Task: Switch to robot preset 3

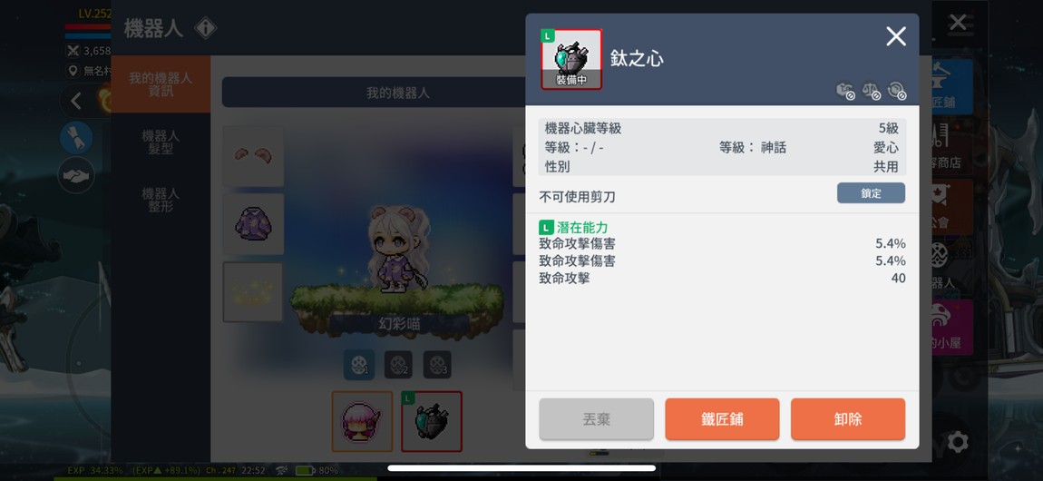Action: click(x=437, y=365)
